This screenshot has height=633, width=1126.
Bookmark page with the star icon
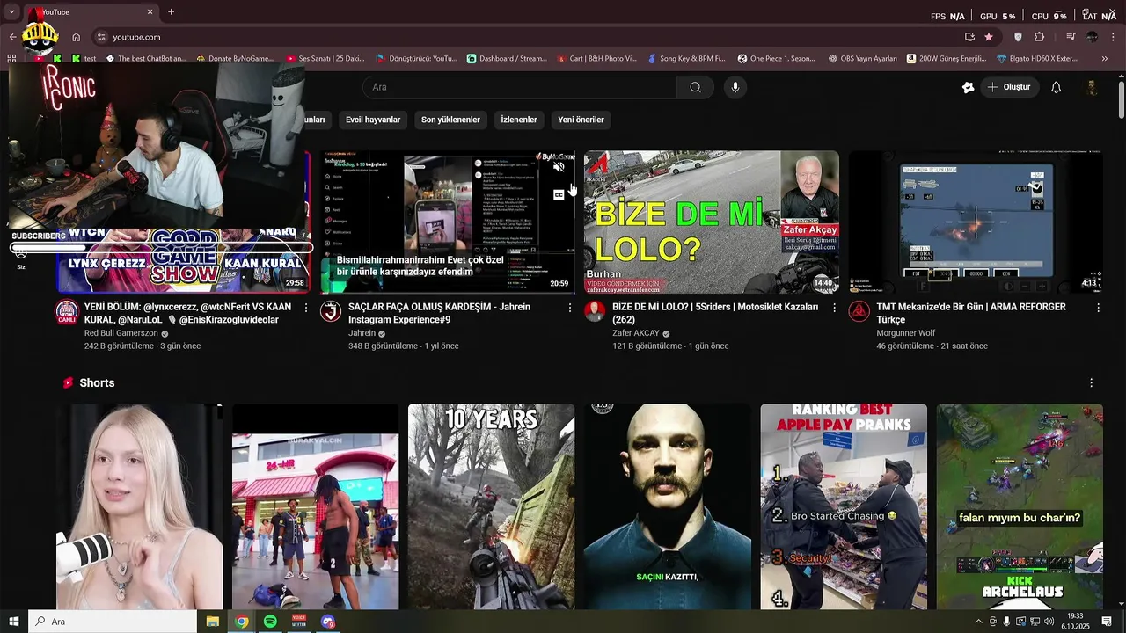pos(989,37)
